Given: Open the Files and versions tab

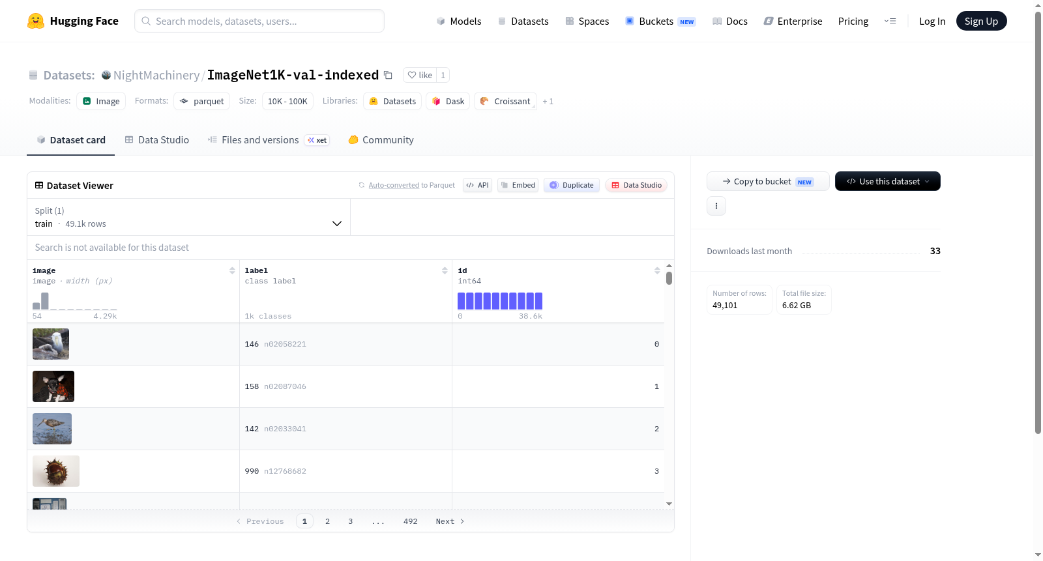Looking at the screenshot, I should coord(269,139).
